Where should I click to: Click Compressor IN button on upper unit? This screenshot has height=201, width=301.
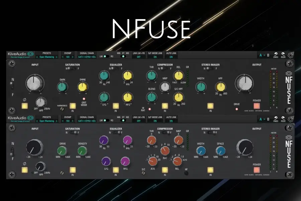click(x=165, y=106)
